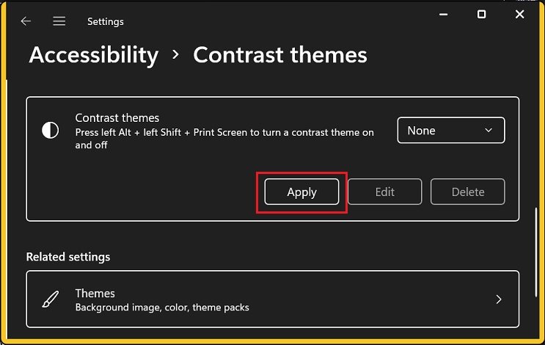Navigate to the Accessibility breadcrumb
Image resolution: width=545 pixels, height=345 pixels.
(x=93, y=55)
